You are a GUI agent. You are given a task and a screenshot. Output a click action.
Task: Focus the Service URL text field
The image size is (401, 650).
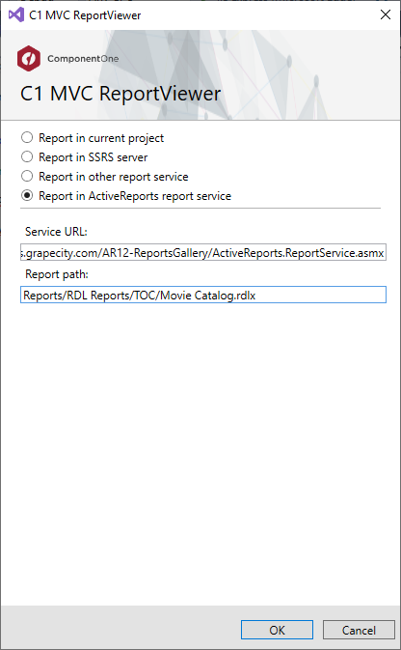(x=203, y=252)
